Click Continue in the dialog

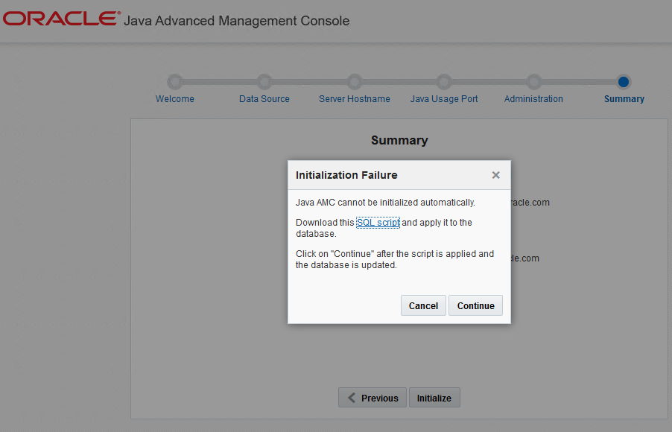[x=476, y=305]
